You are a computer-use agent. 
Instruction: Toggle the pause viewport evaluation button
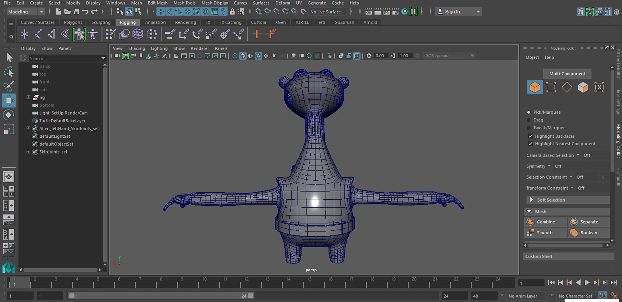(x=413, y=12)
